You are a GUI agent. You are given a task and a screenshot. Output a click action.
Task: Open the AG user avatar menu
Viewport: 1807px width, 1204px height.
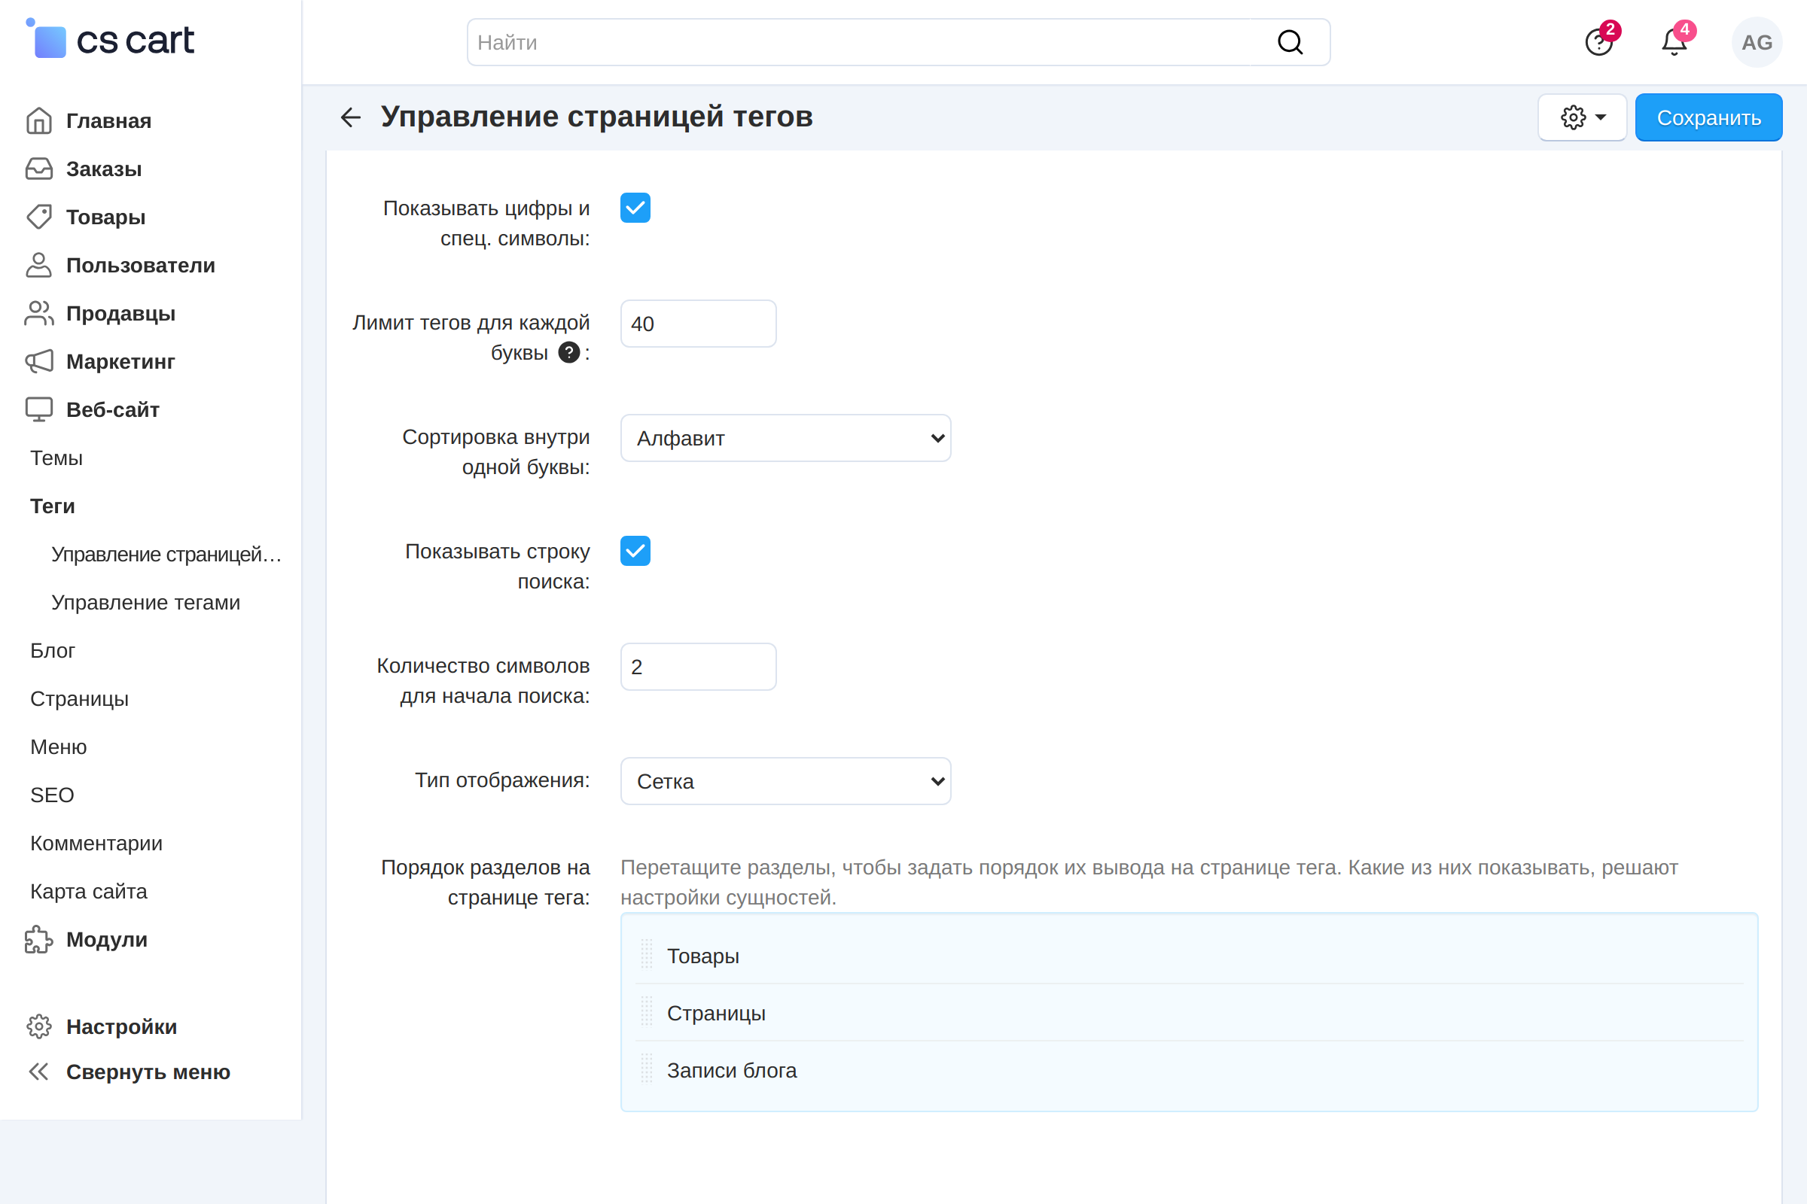point(1757,42)
